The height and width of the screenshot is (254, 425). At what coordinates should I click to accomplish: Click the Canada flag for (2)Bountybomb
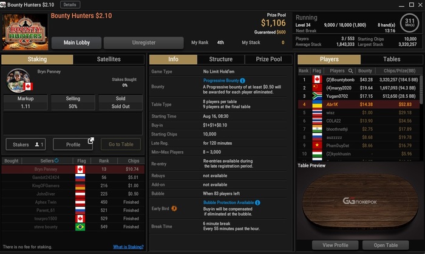(x=317, y=80)
